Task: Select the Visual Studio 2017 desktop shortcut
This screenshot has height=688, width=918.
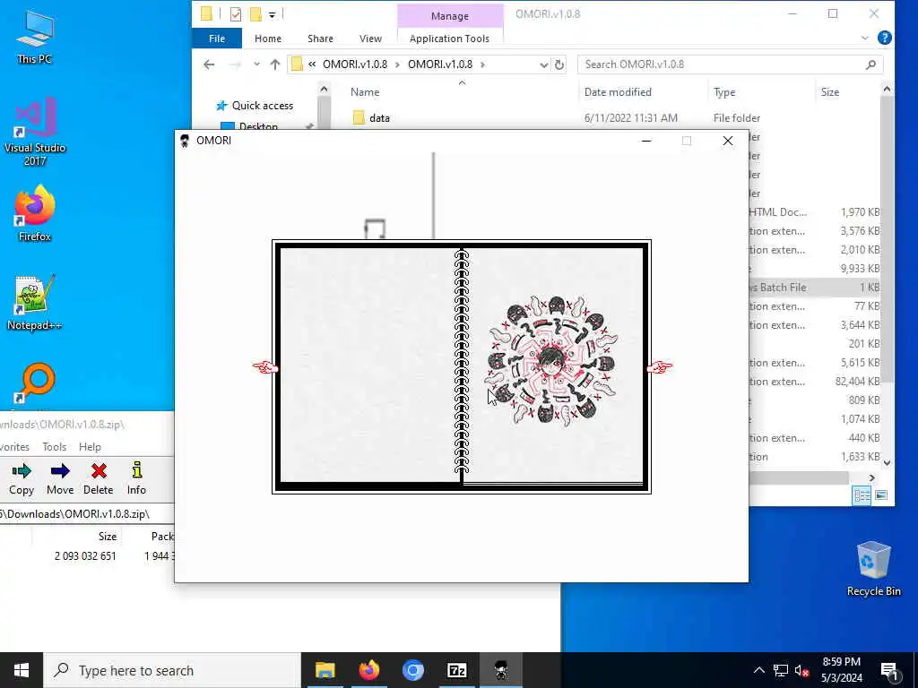Action: [35, 132]
